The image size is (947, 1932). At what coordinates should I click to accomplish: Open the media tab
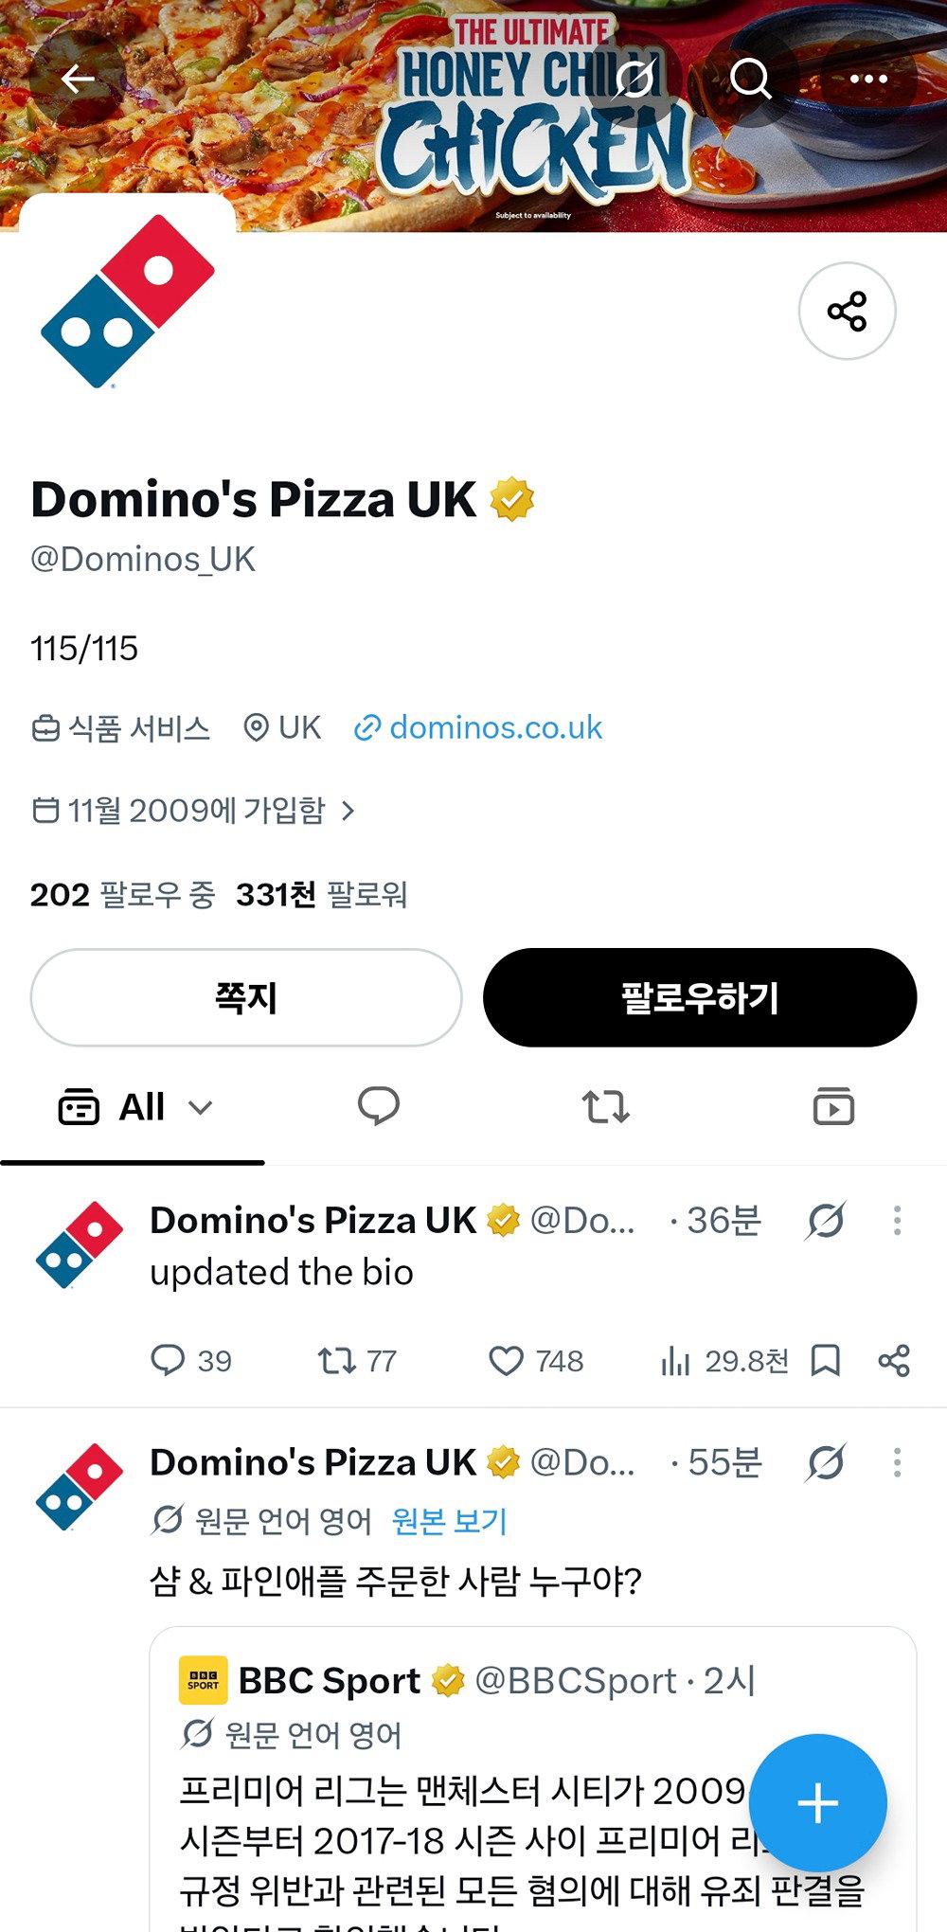pos(833,1106)
